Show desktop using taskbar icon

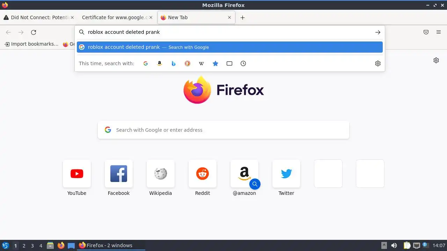(x=71, y=245)
